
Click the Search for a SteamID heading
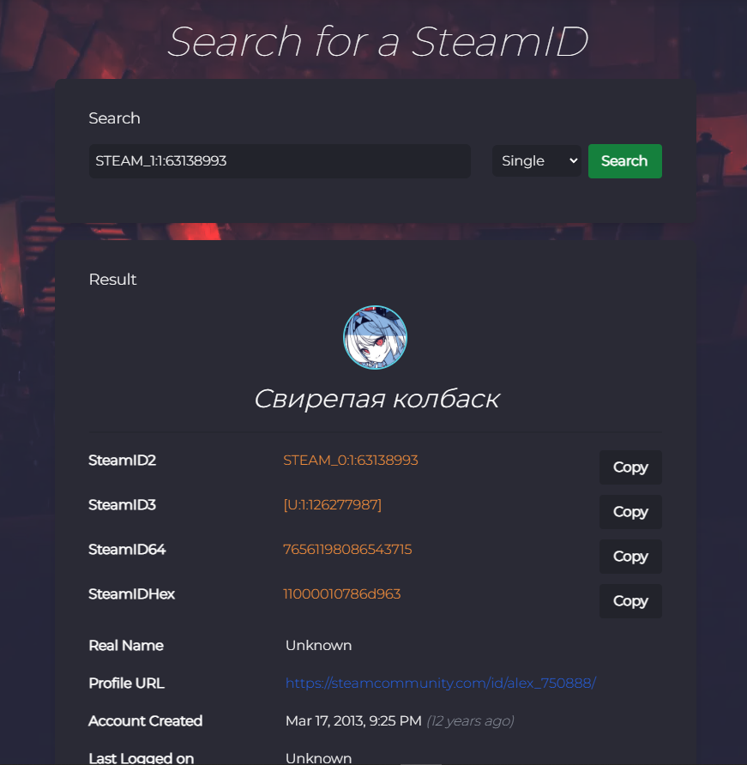tap(377, 42)
